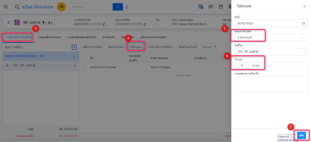Click the รายการเฉพาะ column header

[159, 58]
